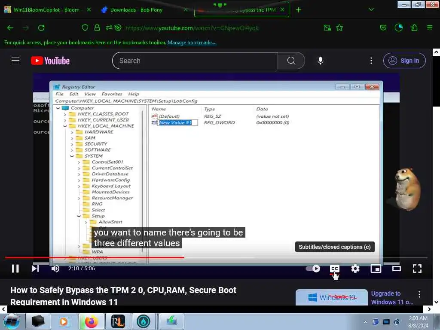Open suggested video three-dot options
The image size is (440, 330).
(419, 294)
